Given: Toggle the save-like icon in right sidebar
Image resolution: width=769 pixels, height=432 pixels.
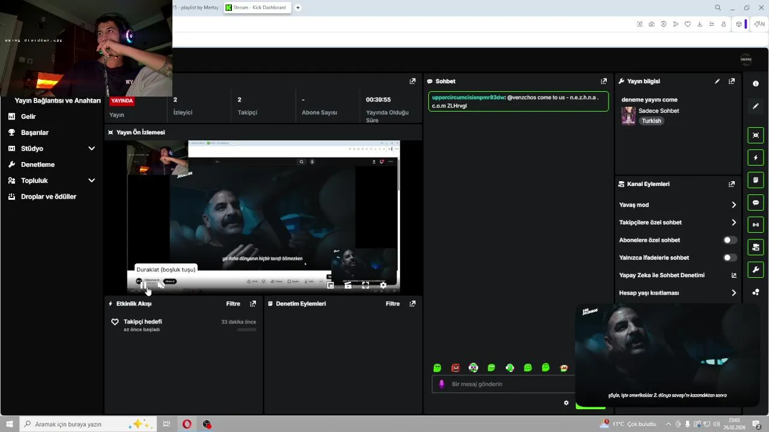Looking at the screenshot, I should pyautogui.click(x=756, y=247).
